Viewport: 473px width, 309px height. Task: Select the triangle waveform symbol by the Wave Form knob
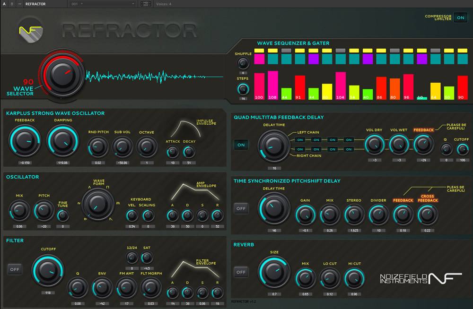click(x=89, y=187)
